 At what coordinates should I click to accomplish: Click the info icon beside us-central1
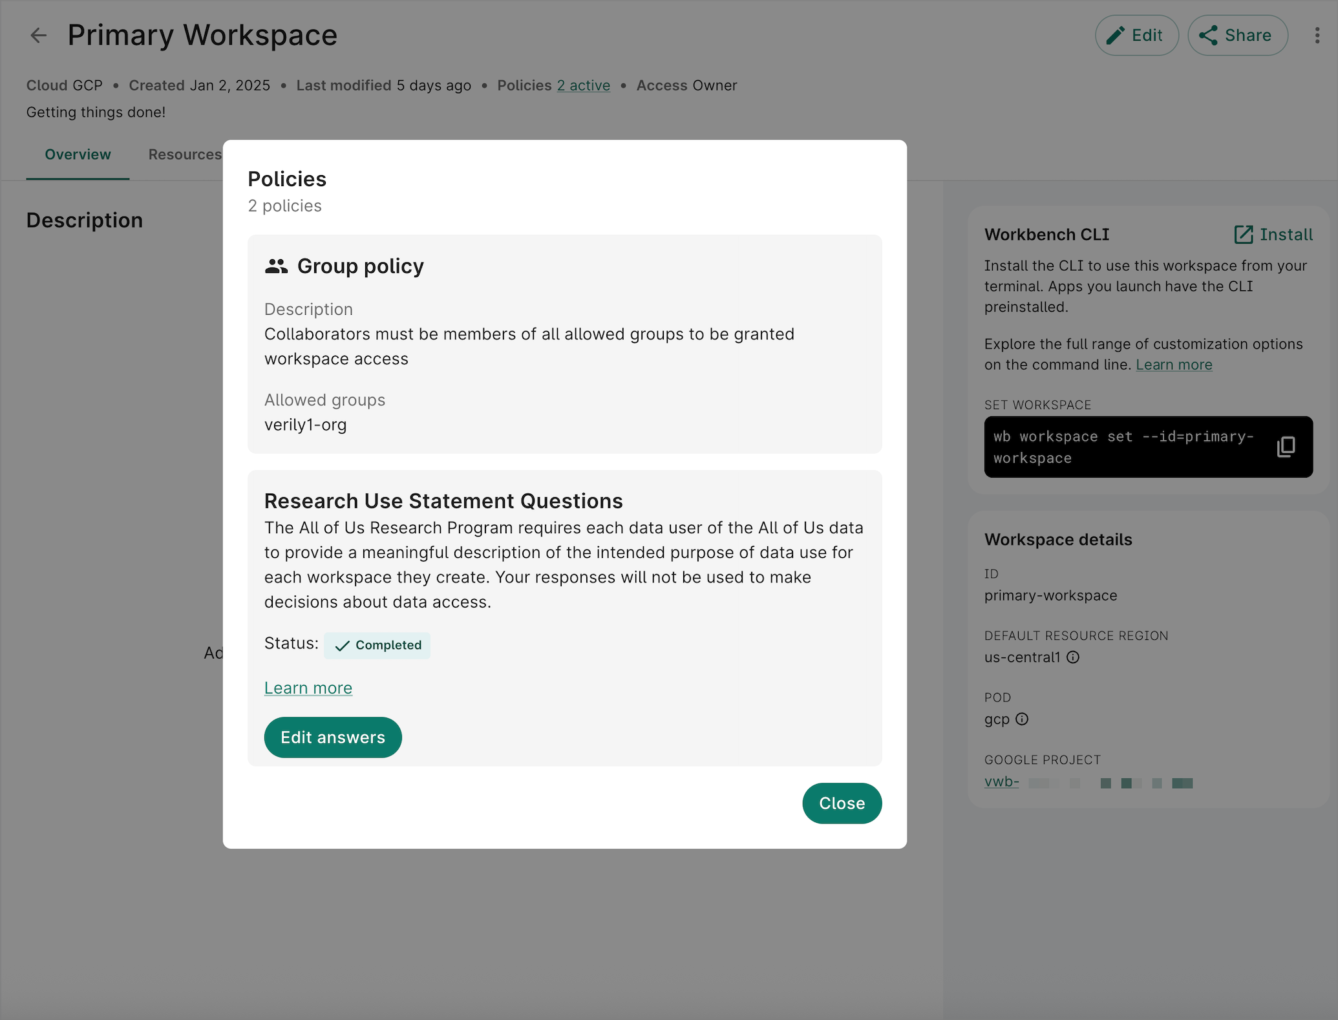(x=1074, y=657)
